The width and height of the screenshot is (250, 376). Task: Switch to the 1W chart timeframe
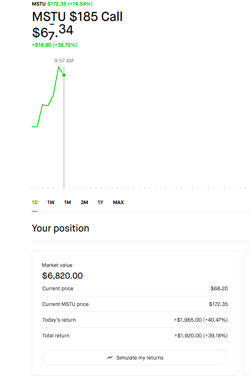[50, 202]
